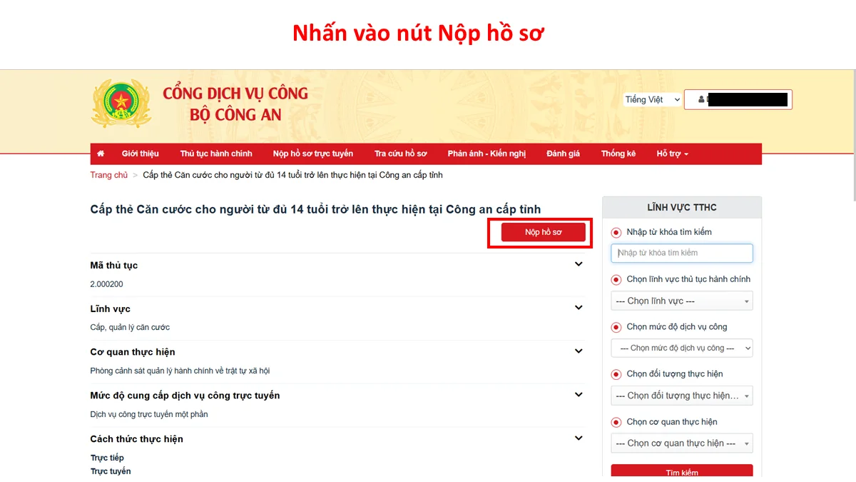
Task: Click procedure code 2.000200 text
Action: click(x=106, y=284)
